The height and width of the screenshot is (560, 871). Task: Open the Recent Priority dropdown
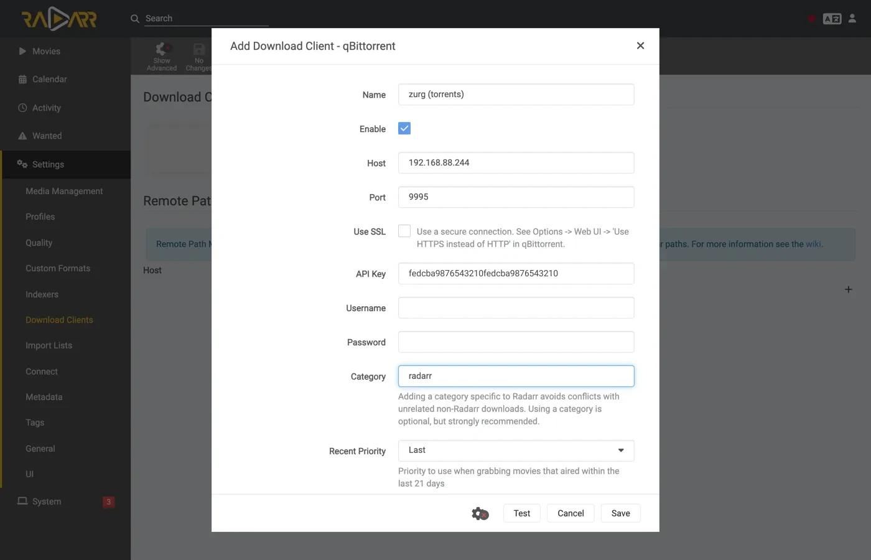516,450
